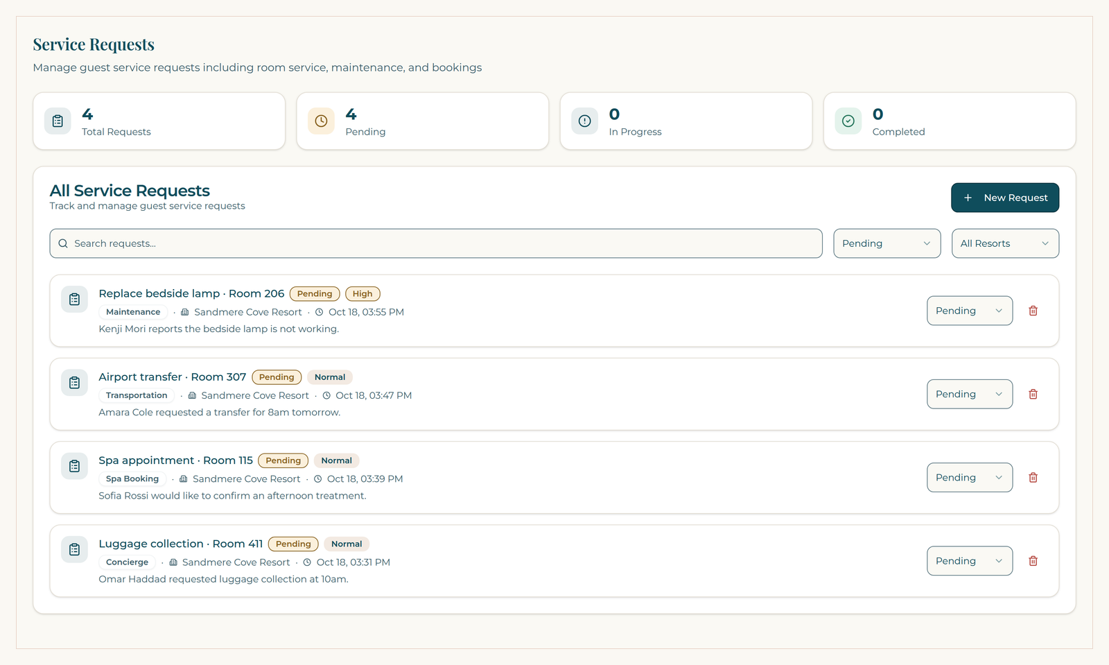Click the search magnifier icon
The width and height of the screenshot is (1109, 665).
[x=63, y=243]
